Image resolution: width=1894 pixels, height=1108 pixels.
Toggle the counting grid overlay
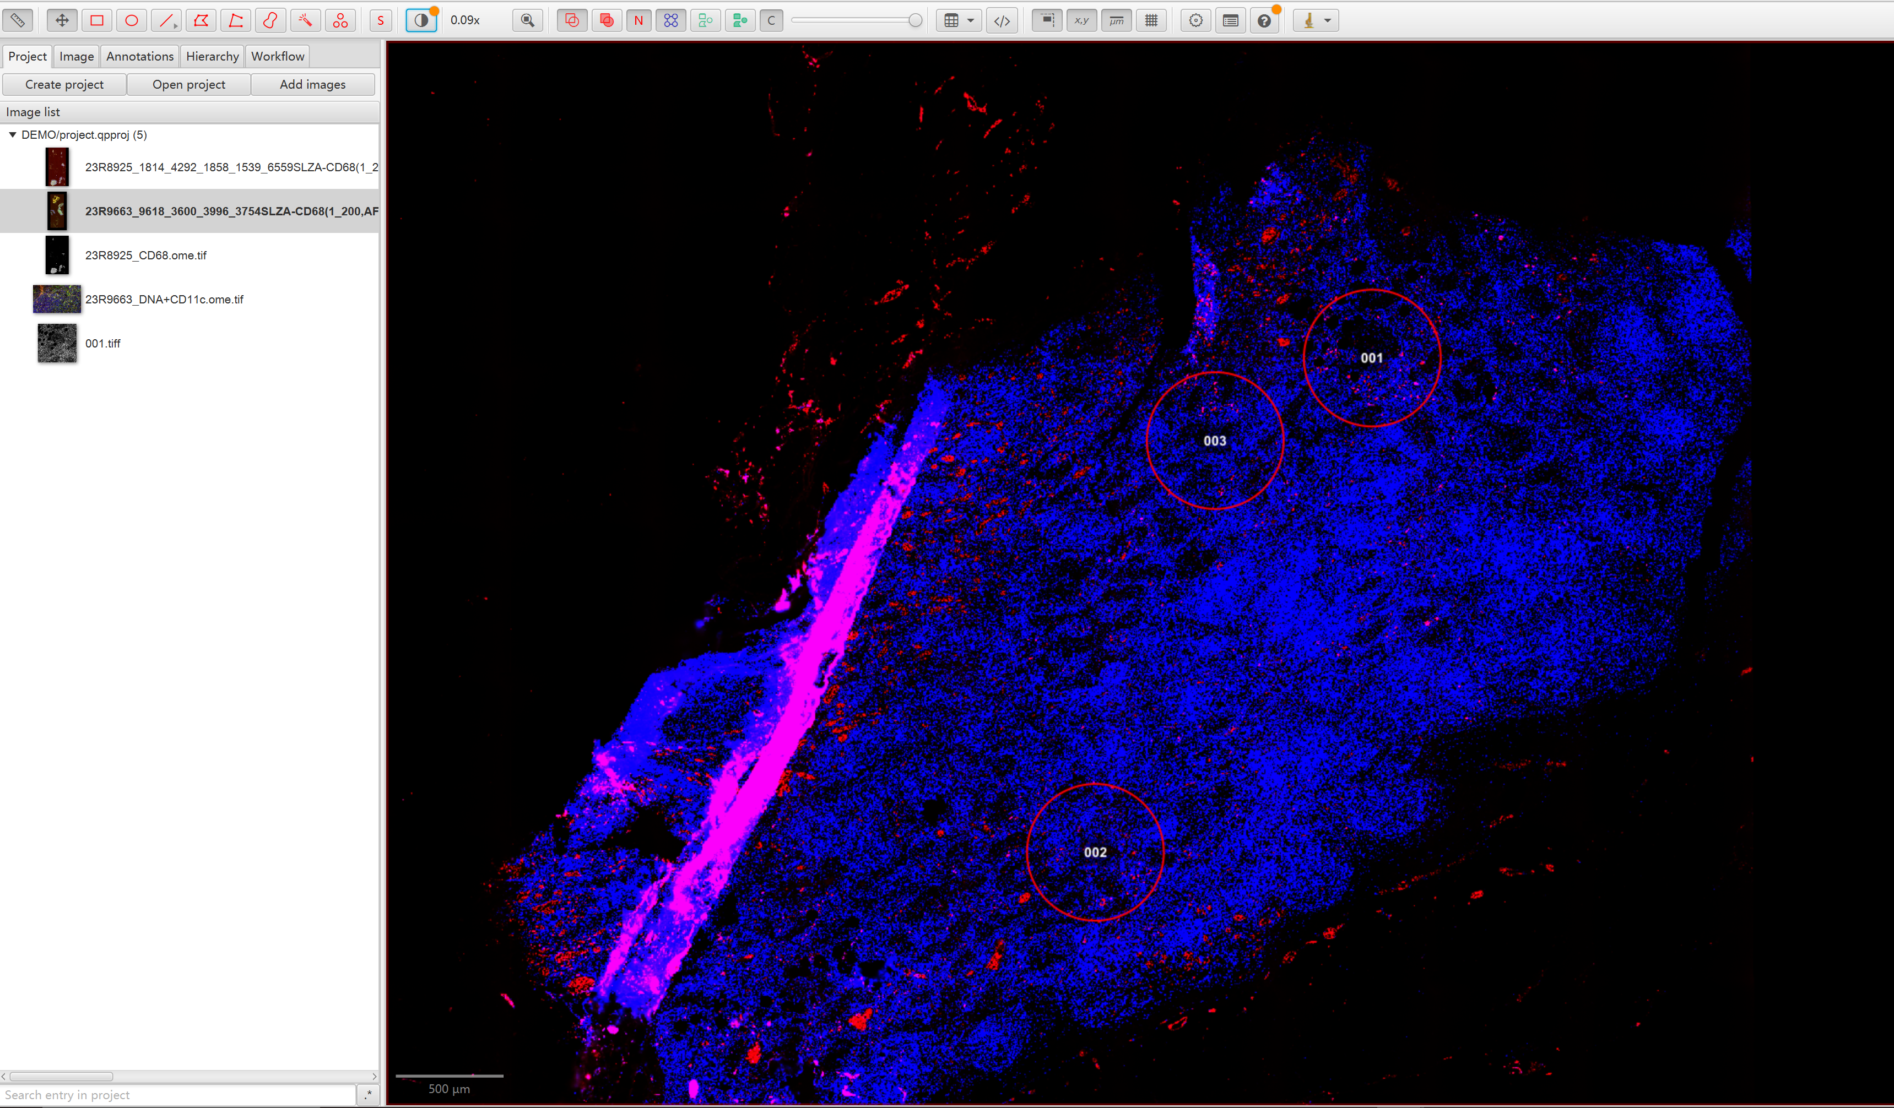1151,20
